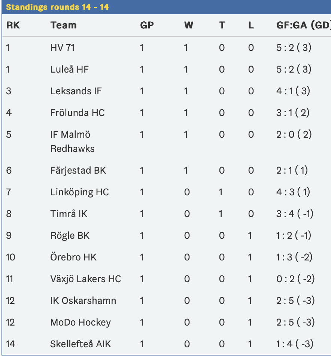
Task: Open the Leksands IF team page
Action: click(x=76, y=91)
